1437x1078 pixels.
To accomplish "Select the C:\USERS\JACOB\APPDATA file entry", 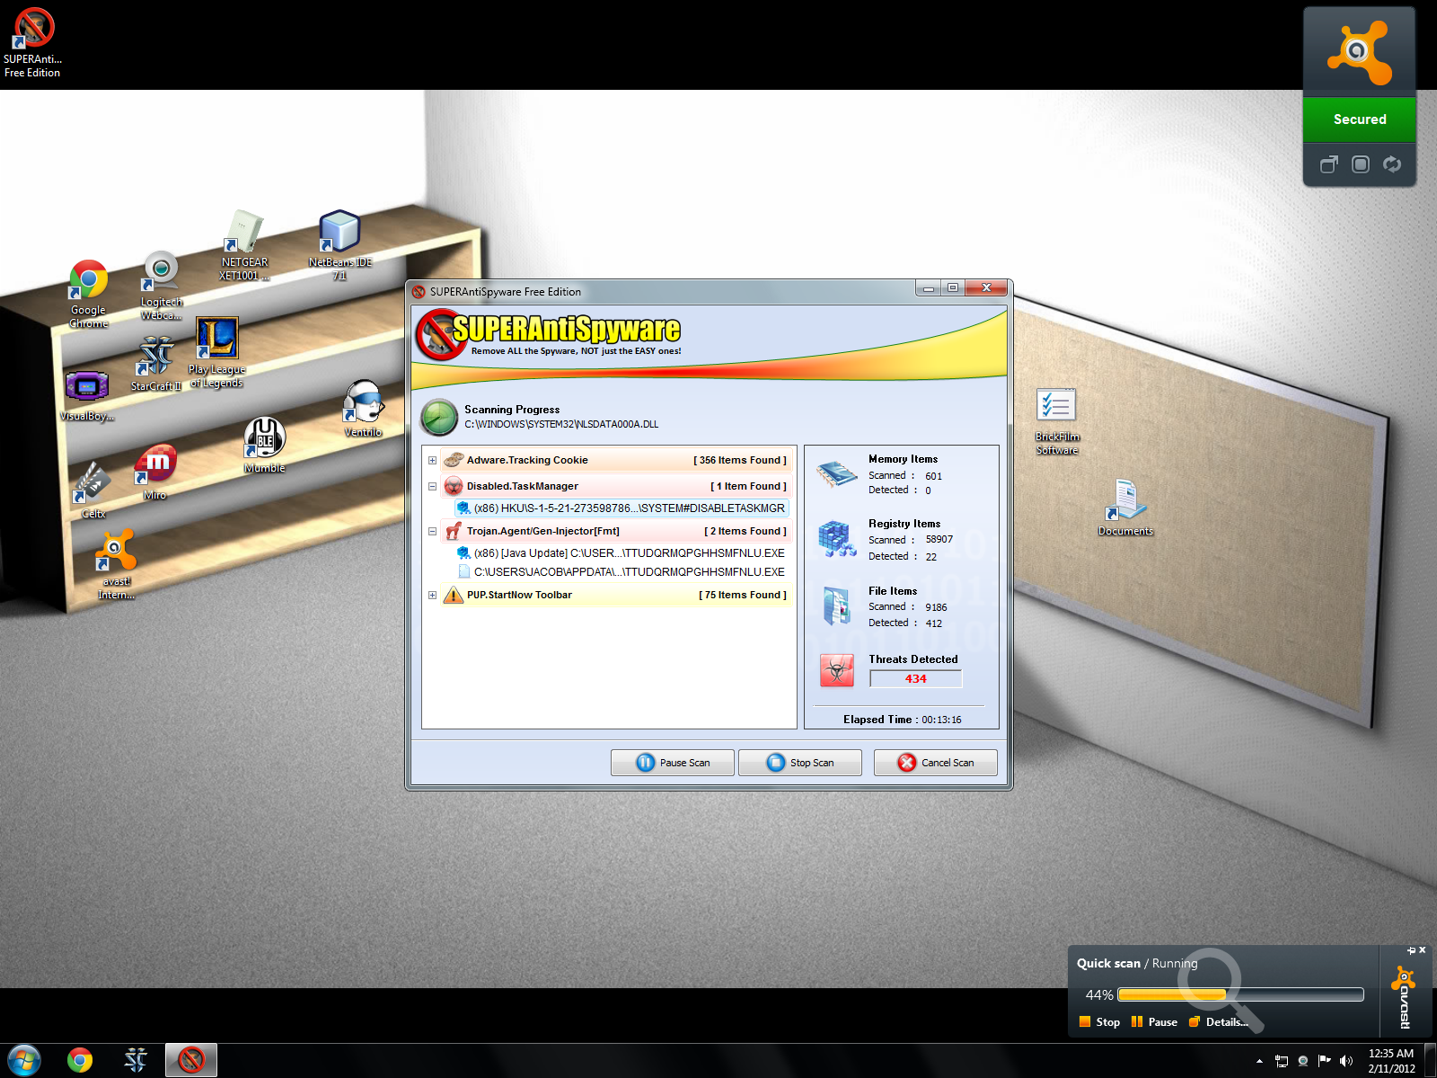I will [x=622, y=572].
